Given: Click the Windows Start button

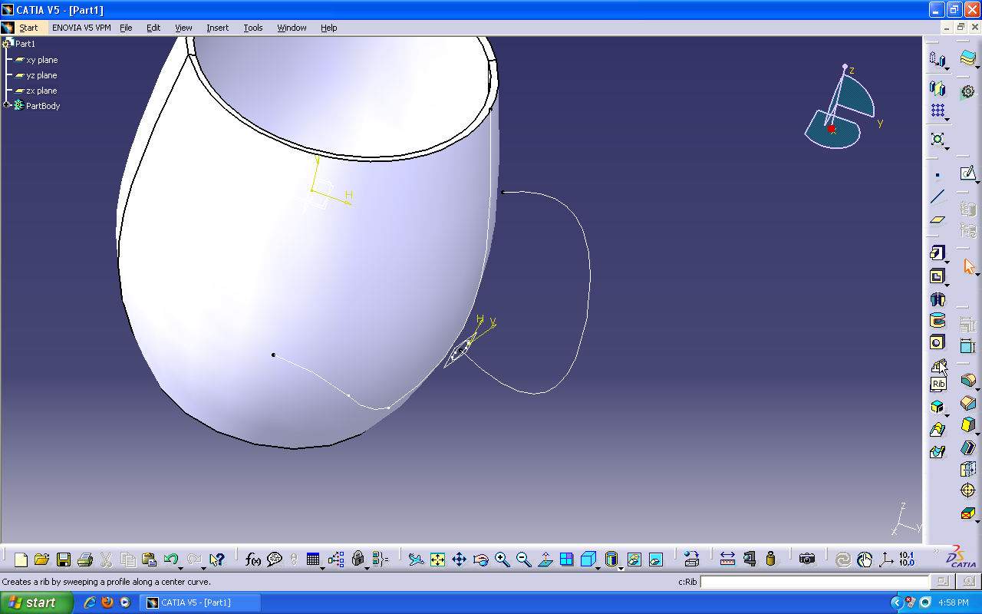Looking at the screenshot, I should [36, 602].
